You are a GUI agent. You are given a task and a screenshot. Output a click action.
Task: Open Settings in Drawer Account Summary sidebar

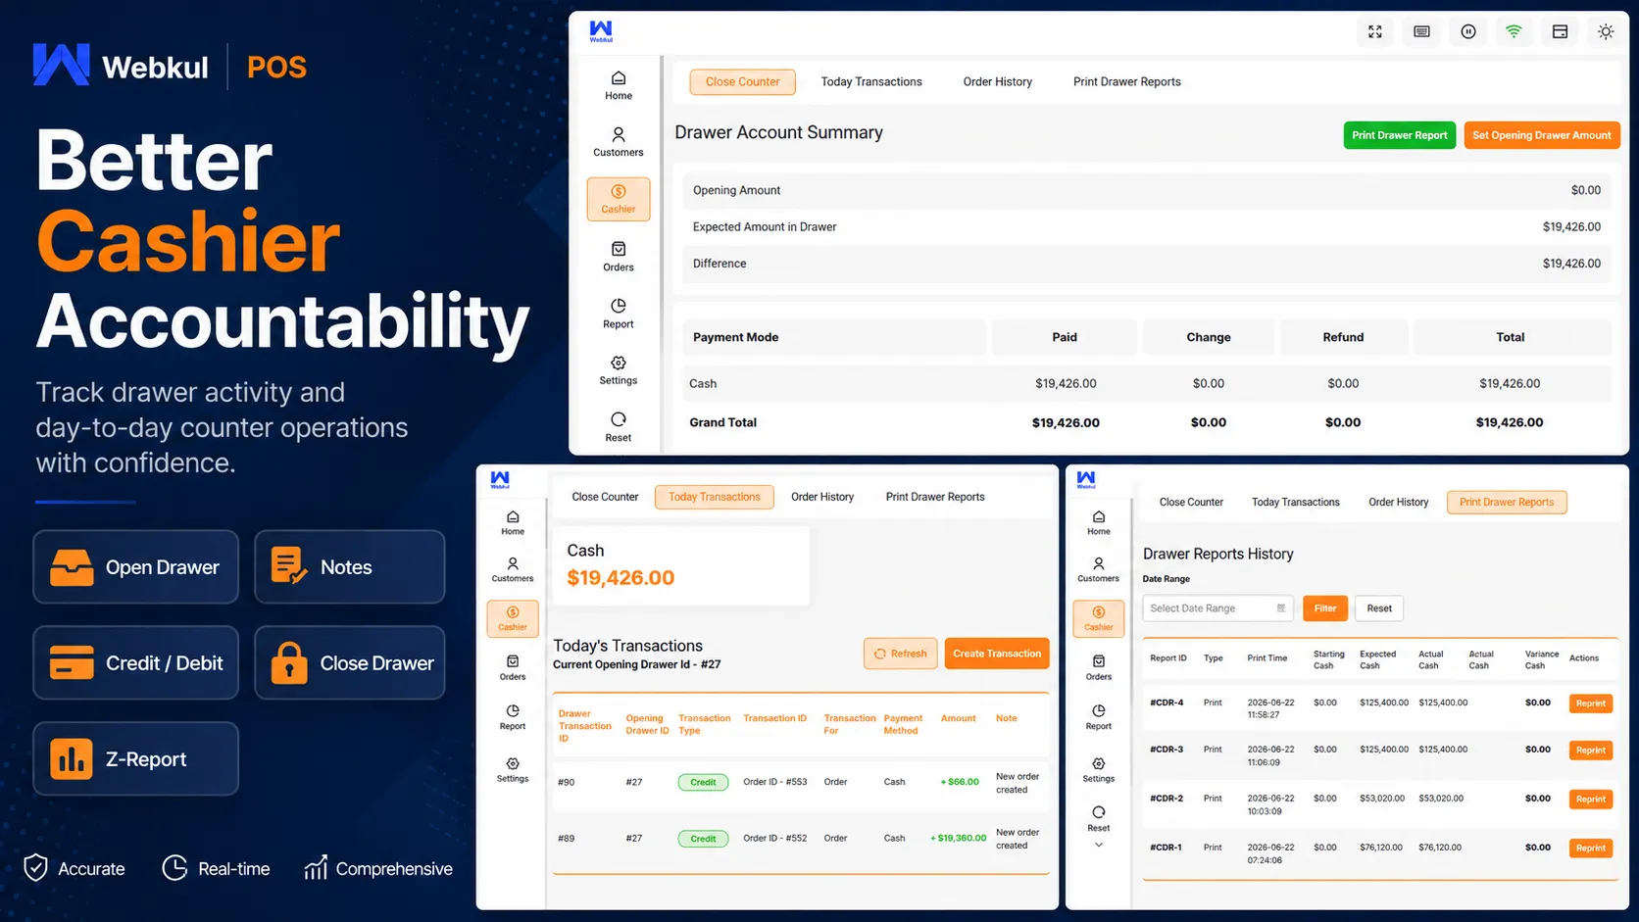(619, 370)
